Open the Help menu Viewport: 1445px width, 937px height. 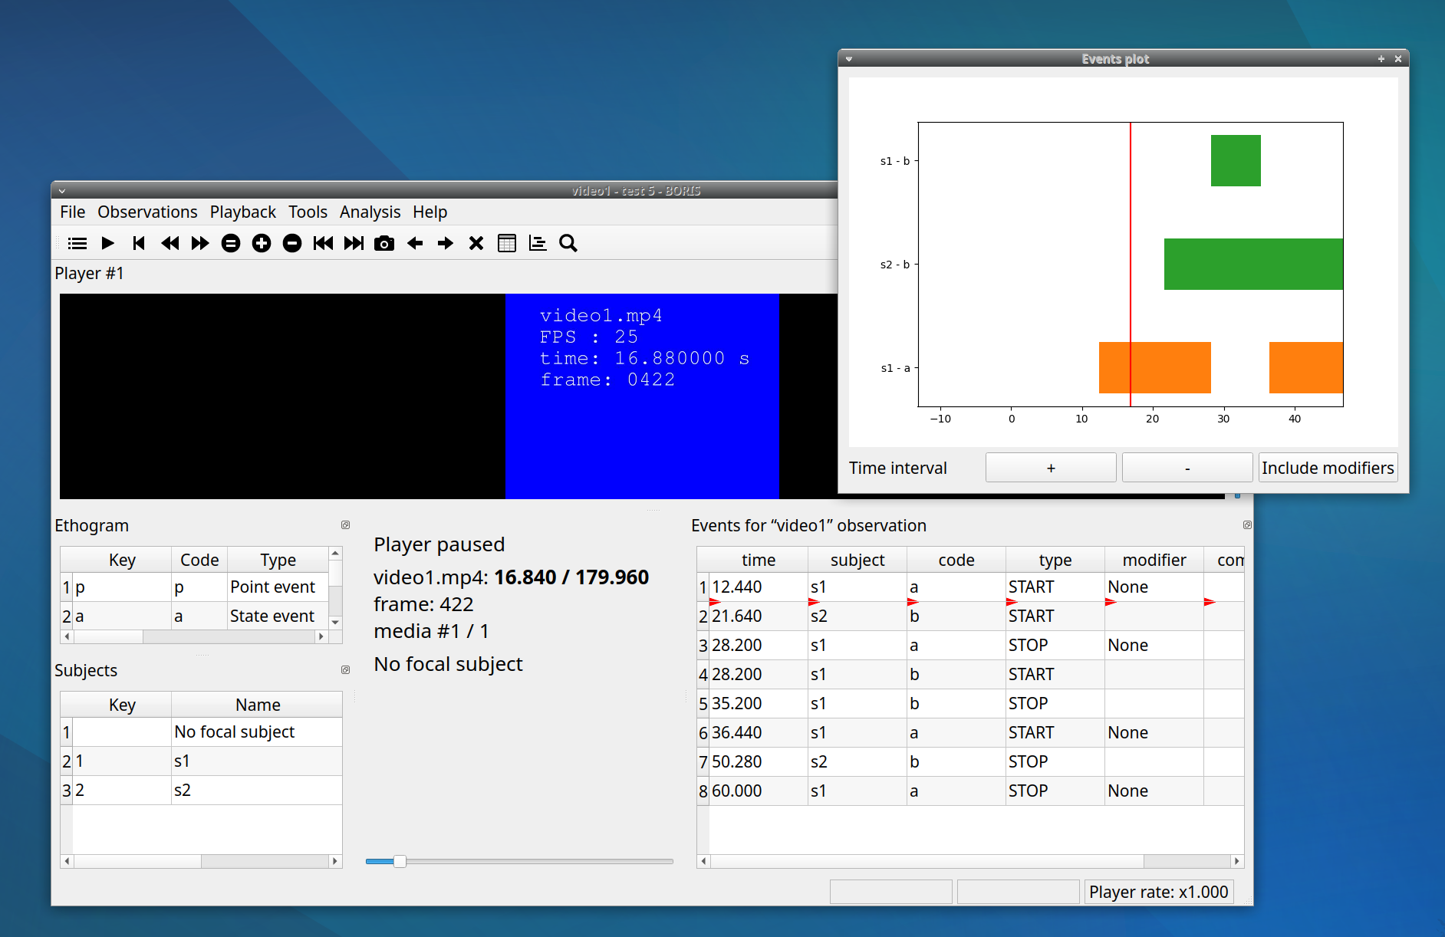(x=430, y=212)
